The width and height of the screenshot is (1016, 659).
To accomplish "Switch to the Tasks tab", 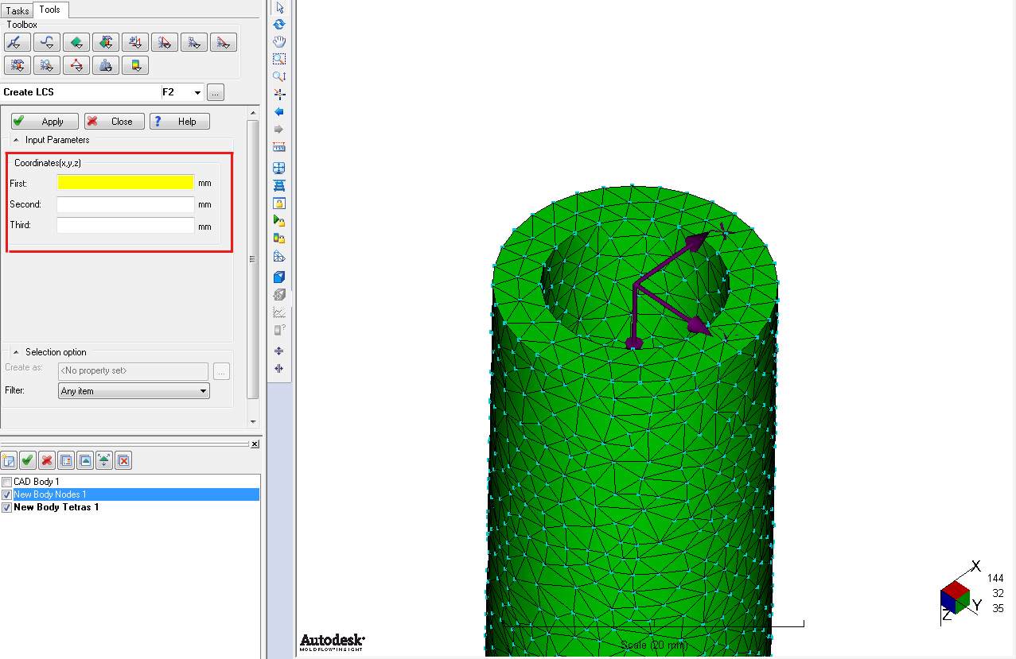I will (x=16, y=10).
